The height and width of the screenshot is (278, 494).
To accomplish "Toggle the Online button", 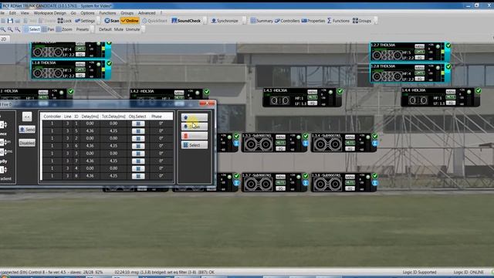I will click(x=130, y=21).
